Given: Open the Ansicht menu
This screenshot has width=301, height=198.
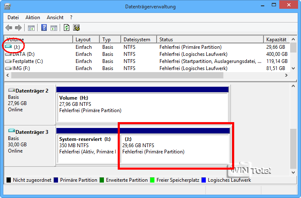Looking at the screenshot, I should [x=55, y=18].
